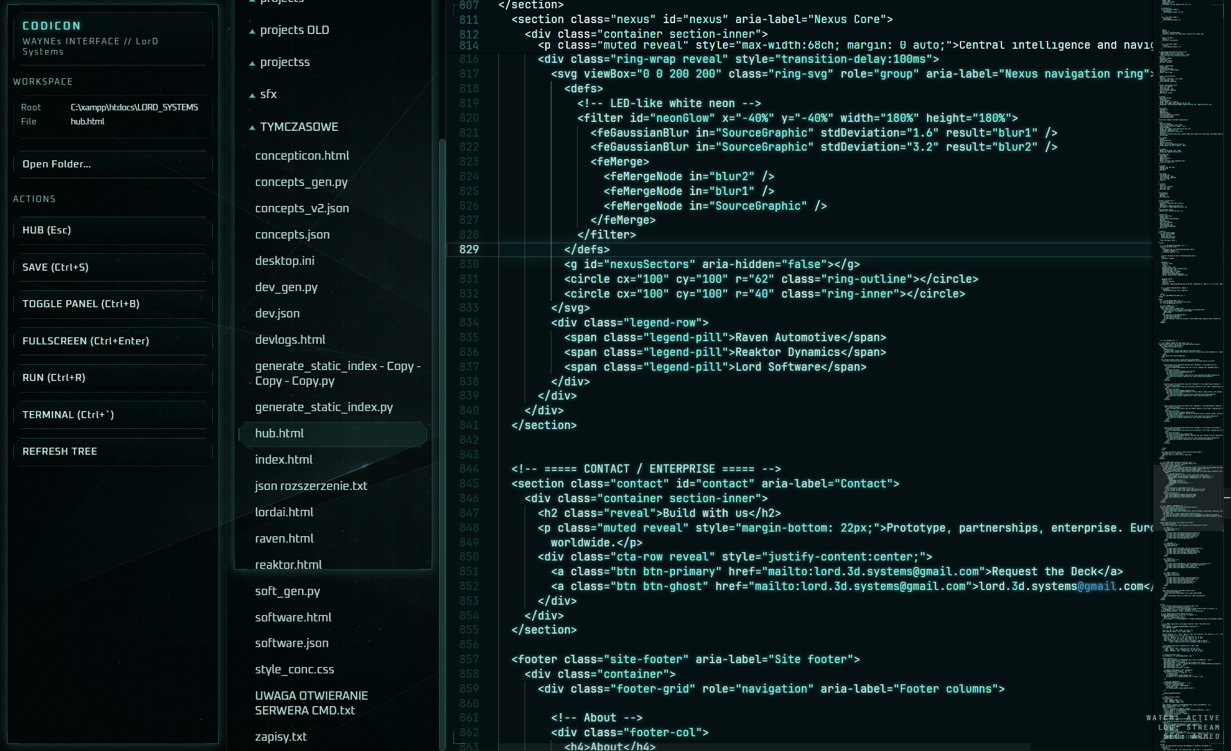
Task: Expand the projects OLD folder triangle
Action: click(x=252, y=31)
